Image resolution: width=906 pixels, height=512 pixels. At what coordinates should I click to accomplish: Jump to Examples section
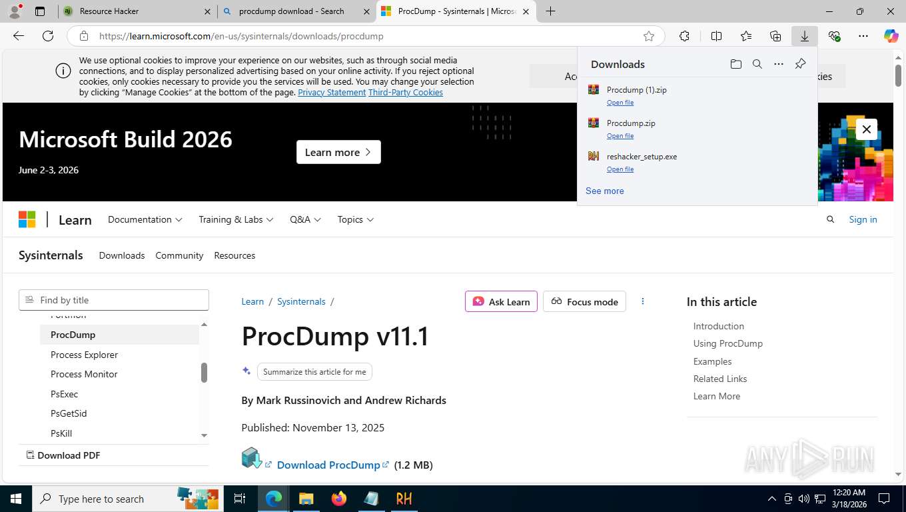[712, 361]
